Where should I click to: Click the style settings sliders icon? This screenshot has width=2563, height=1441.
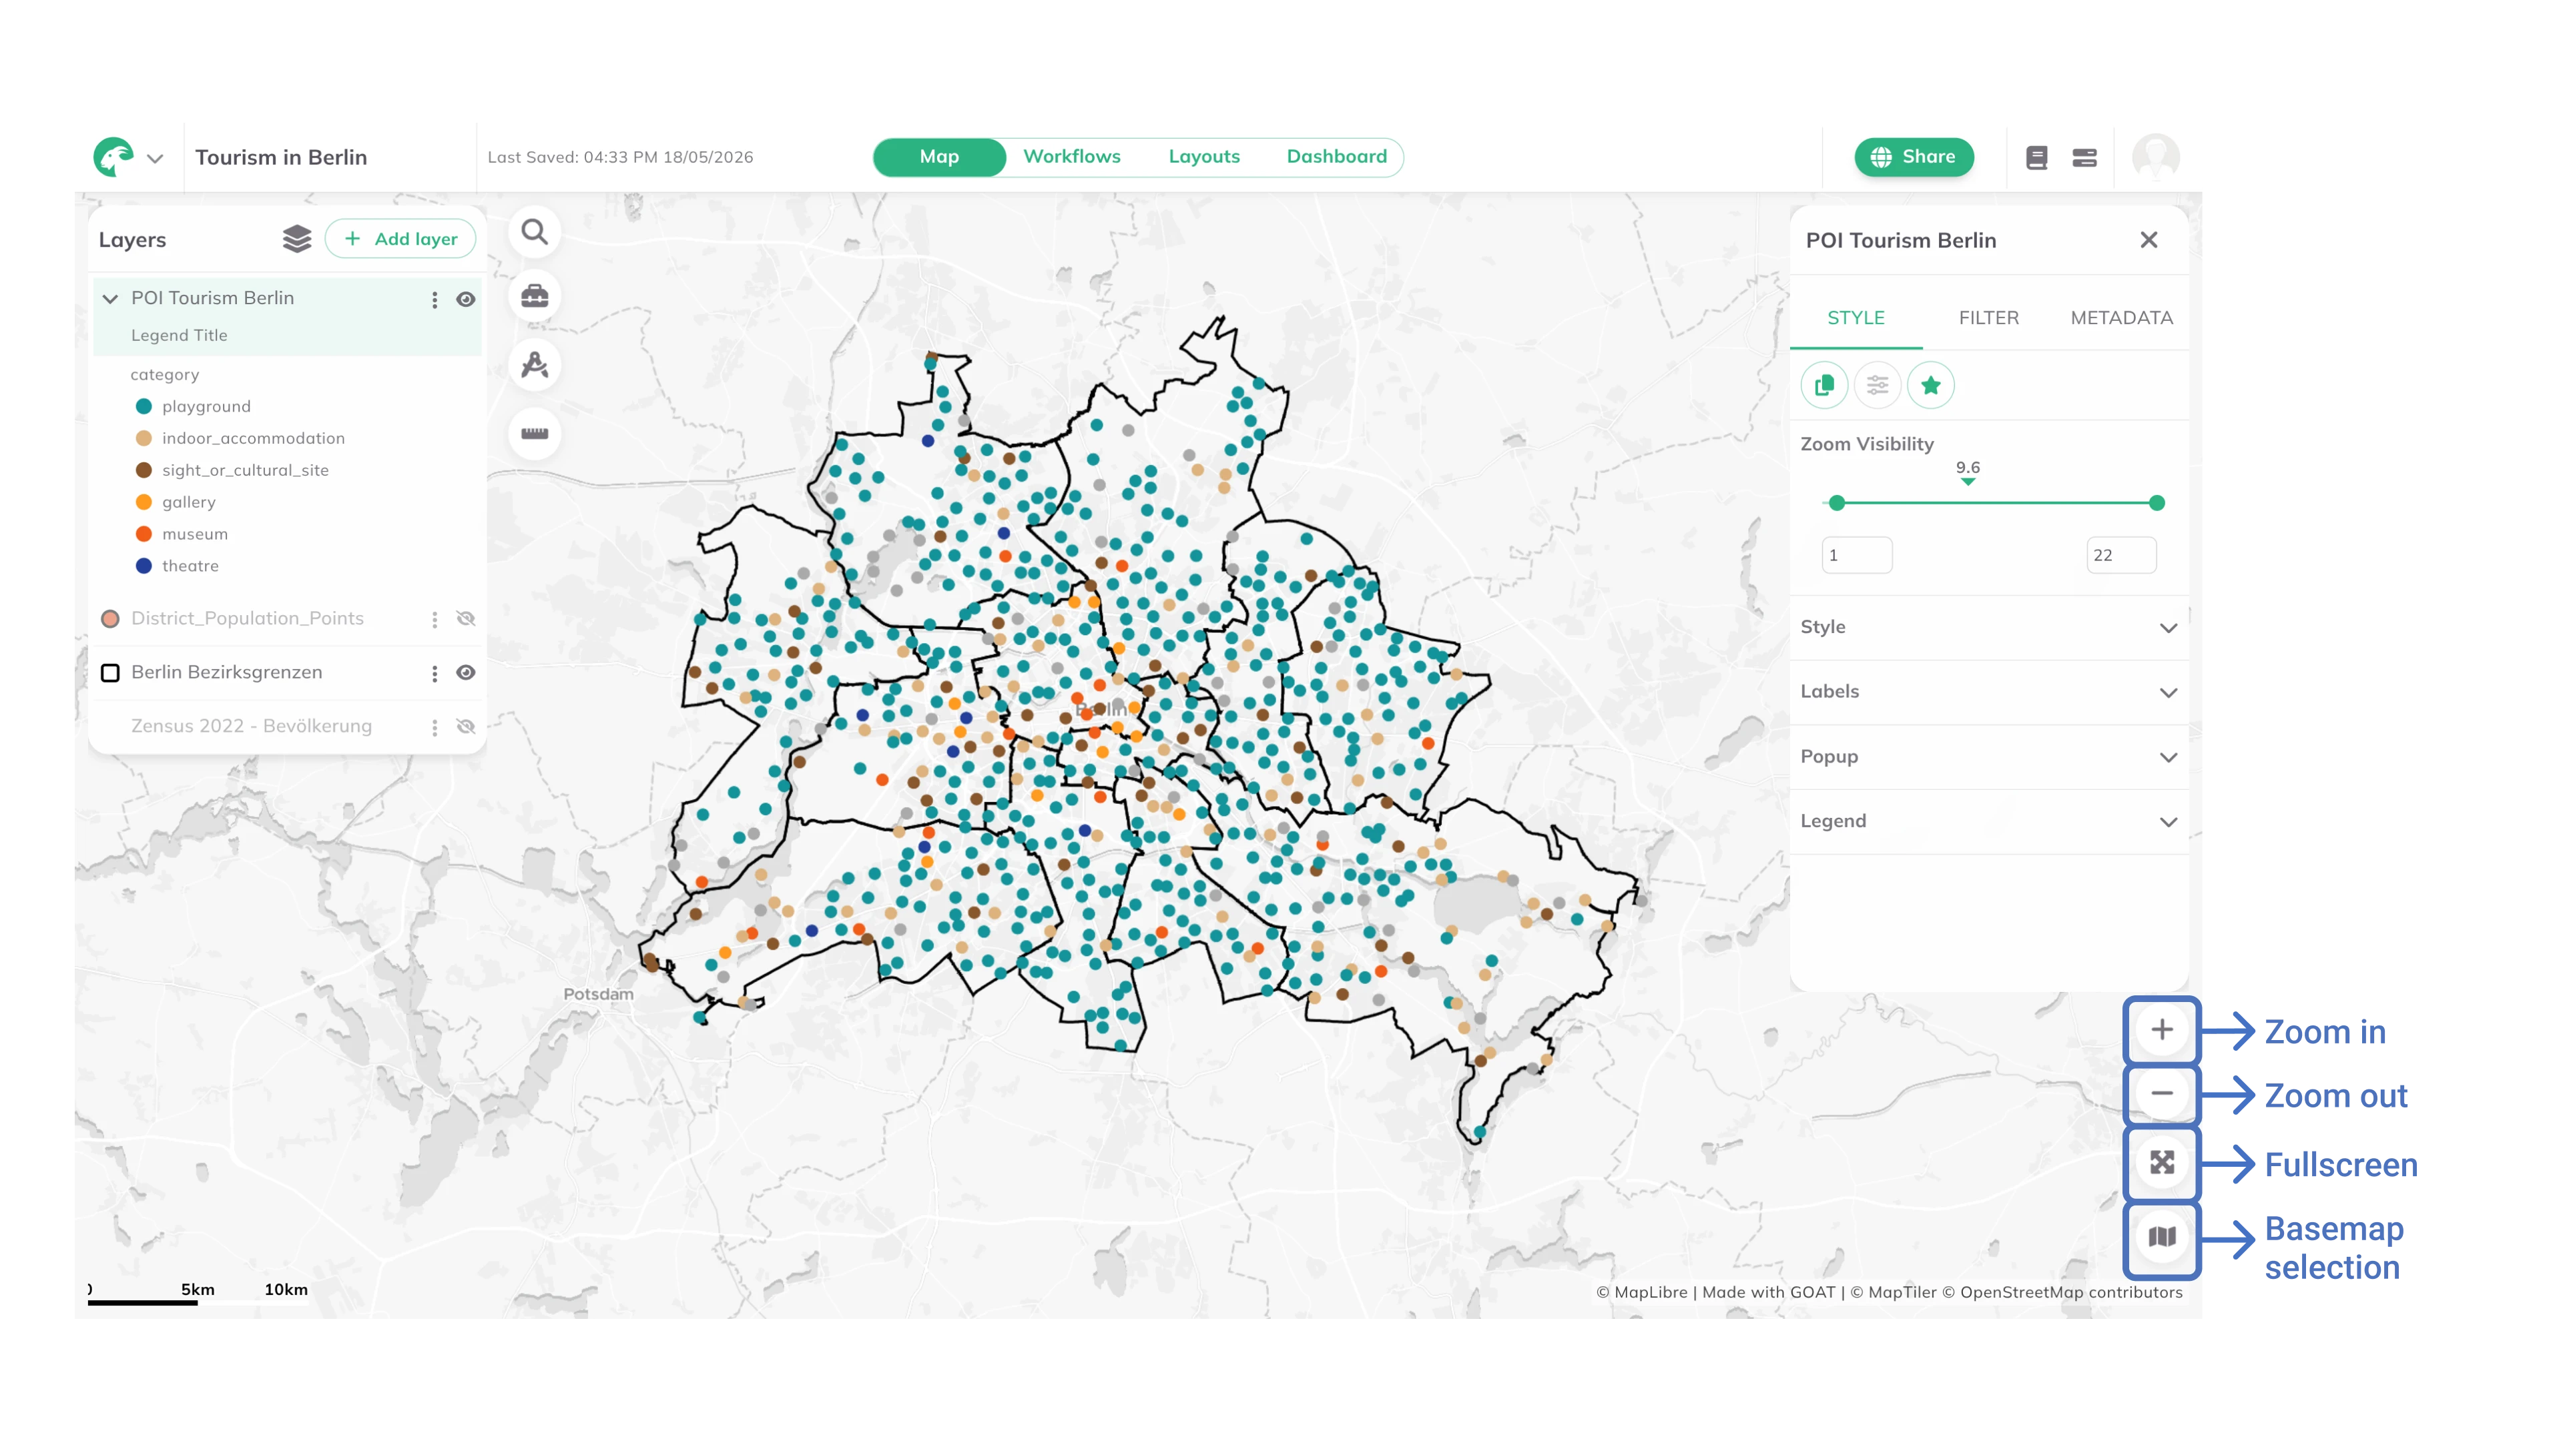pos(1878,385)
